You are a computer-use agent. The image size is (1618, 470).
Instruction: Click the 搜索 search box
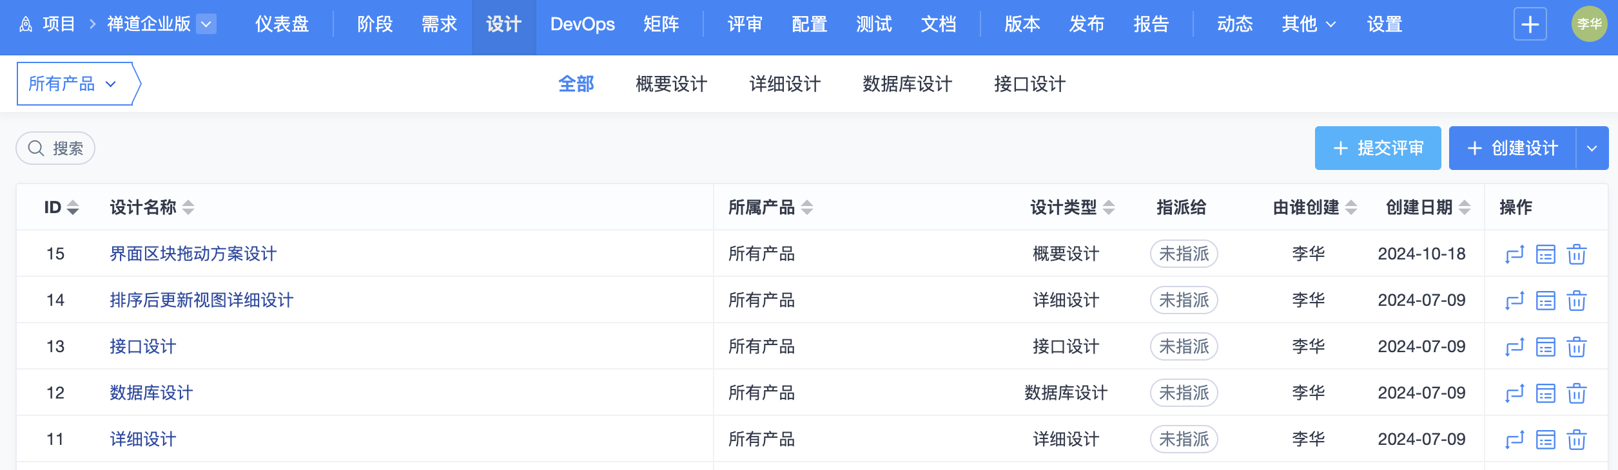(x=56, y=149)
